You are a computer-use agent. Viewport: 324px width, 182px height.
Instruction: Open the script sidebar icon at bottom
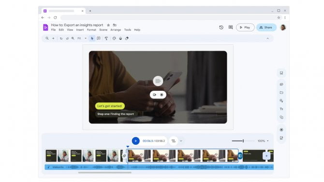click(281, 138)
